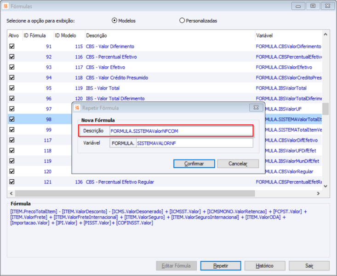Click the disabled Editar Fórmula button
This screenshot has width=337, height=276.
pos(176,266)
